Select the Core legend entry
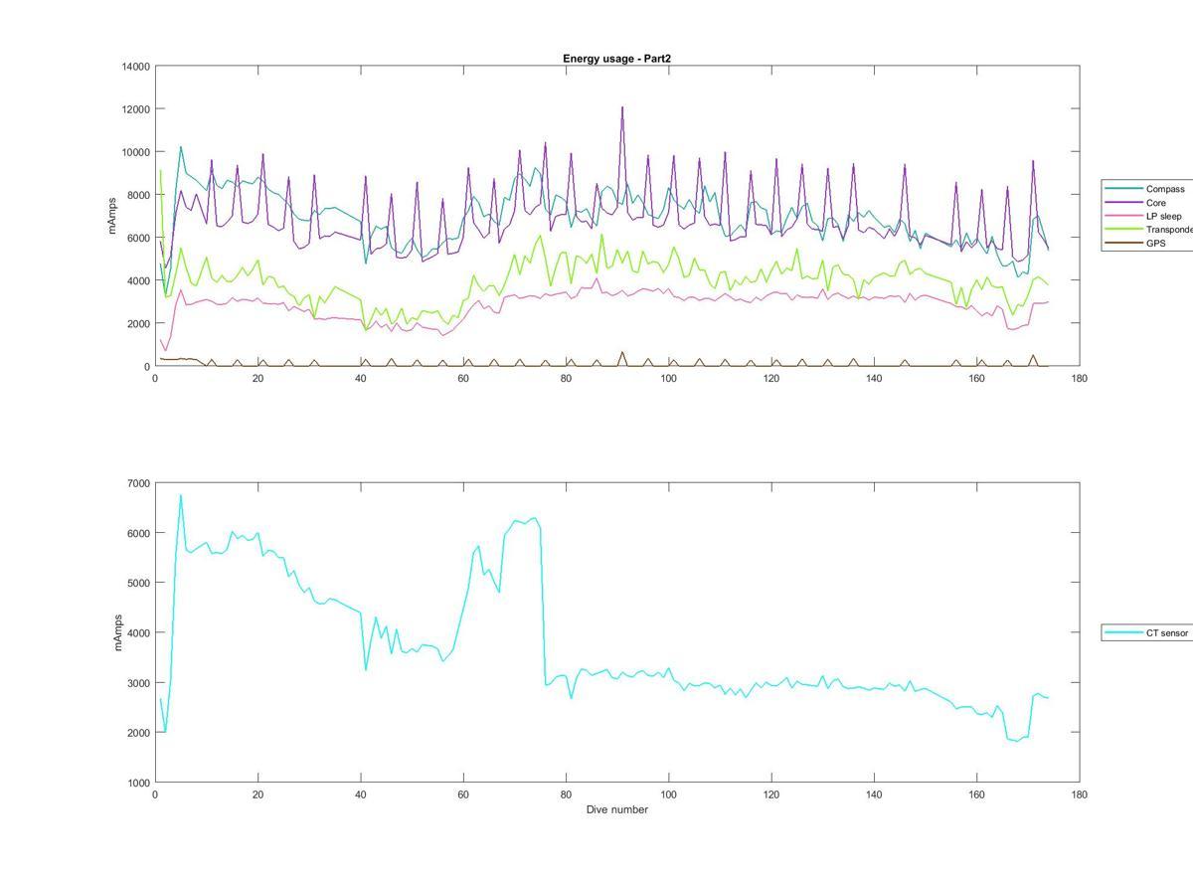Screen dimensions: 1193x880 tap(1136, 203)
